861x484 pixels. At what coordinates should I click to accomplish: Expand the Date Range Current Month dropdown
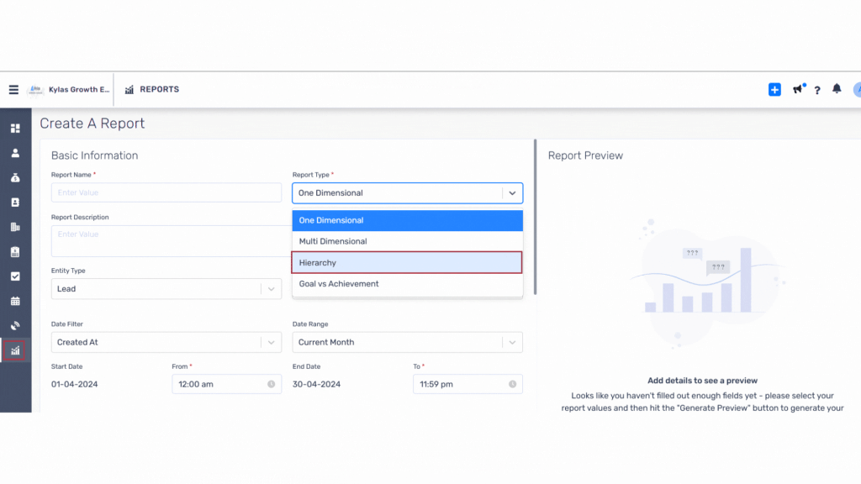point(407,342)
